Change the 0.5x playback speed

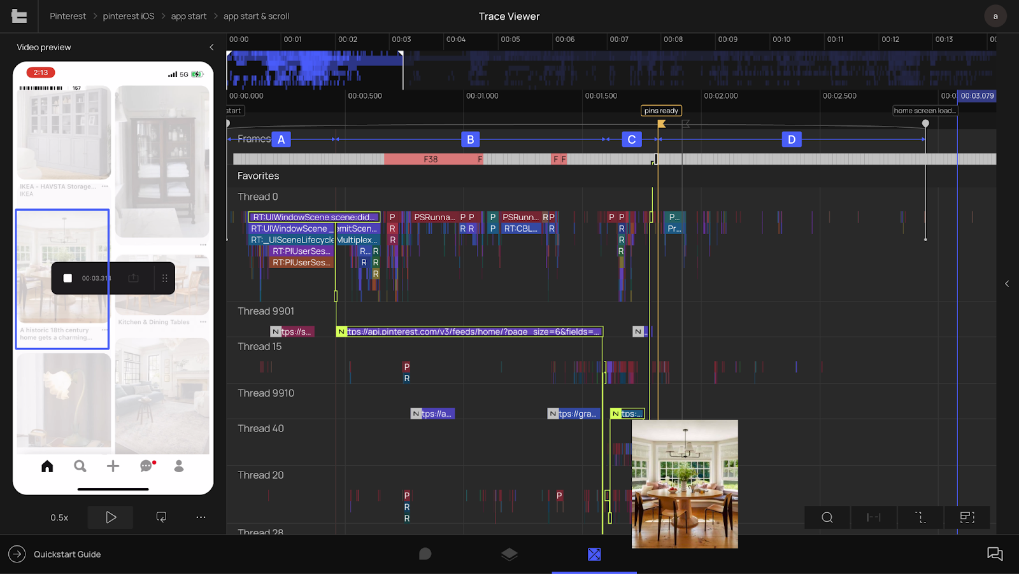(59, 517)
